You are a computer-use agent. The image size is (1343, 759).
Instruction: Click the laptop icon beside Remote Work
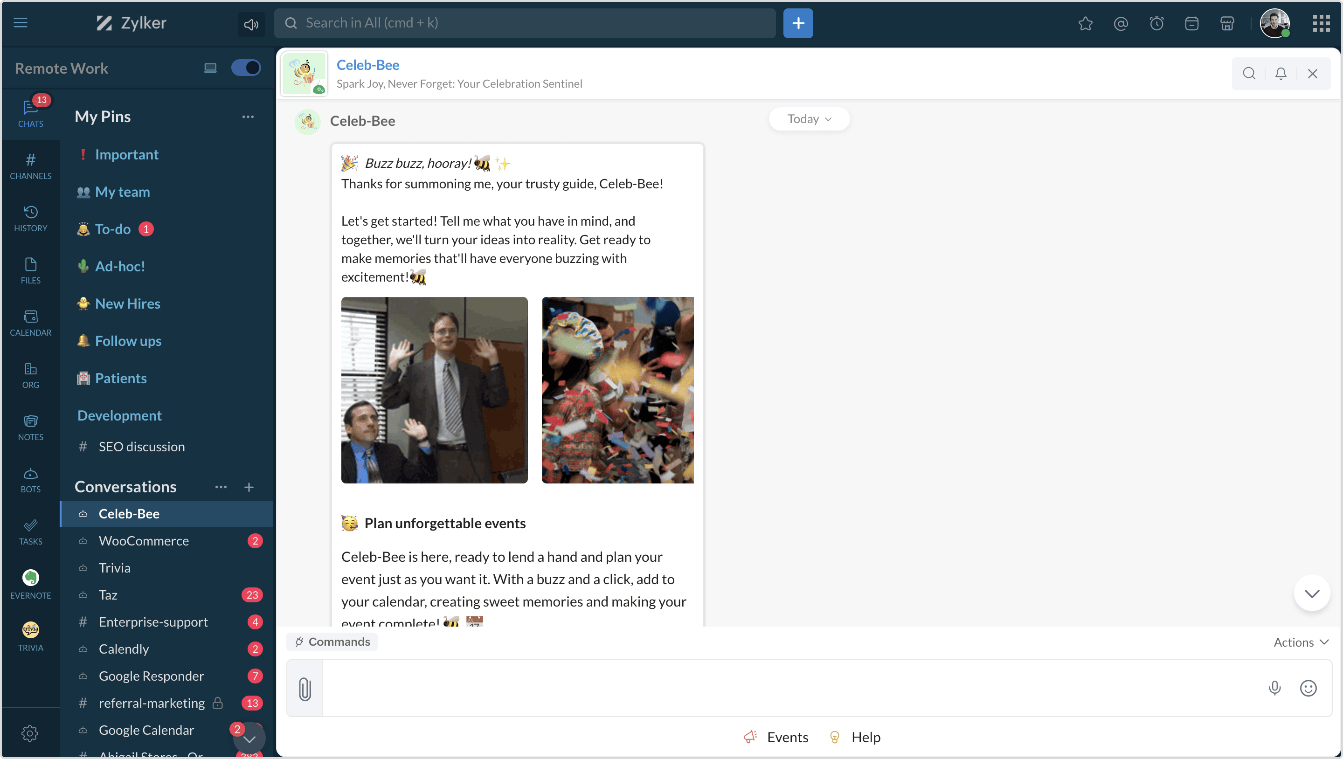(210, 68)
